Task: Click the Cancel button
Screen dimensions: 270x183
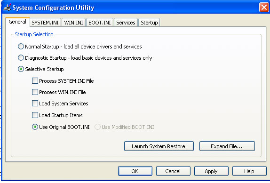Action: [x=173, y=171]
